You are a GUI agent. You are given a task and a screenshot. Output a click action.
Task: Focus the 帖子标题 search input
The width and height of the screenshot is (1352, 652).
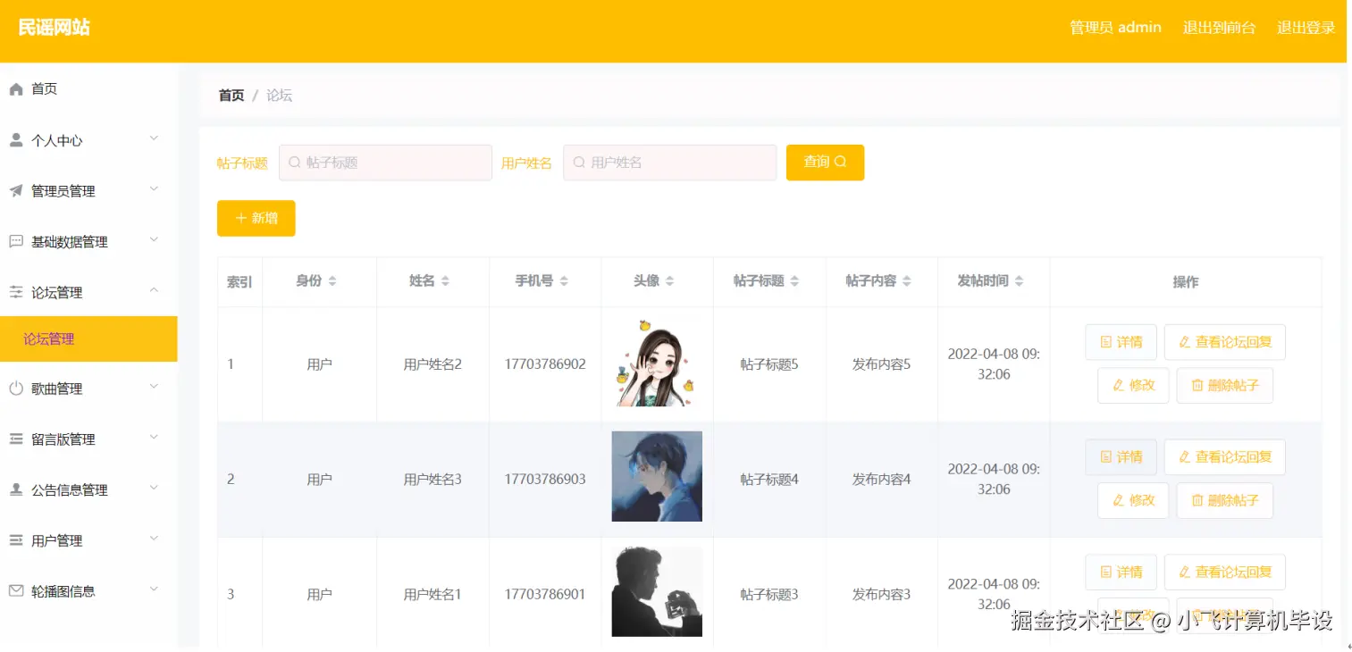pyautogui.click(x=385, y=163)
